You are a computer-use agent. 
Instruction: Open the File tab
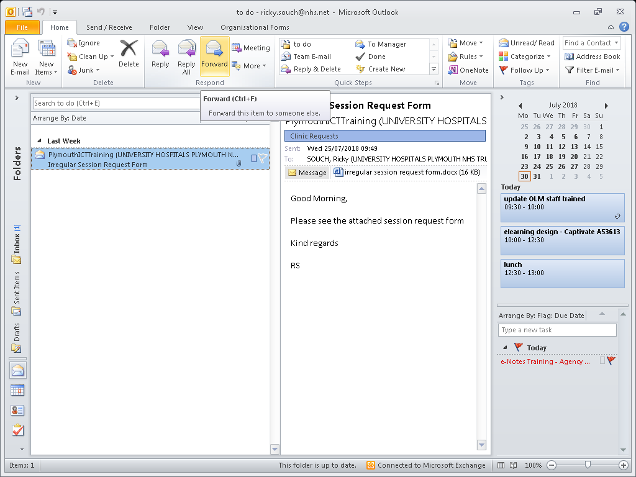coord(22,27)
